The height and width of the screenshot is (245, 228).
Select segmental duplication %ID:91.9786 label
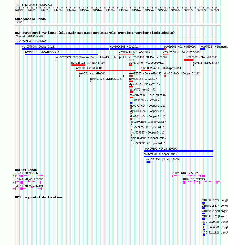tap(215, 222)
